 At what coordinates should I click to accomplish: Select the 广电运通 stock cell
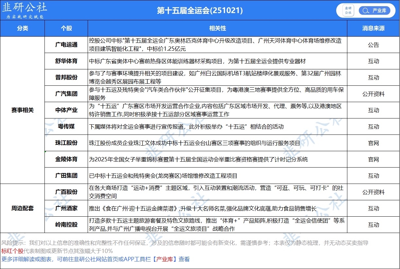(66, 45)
